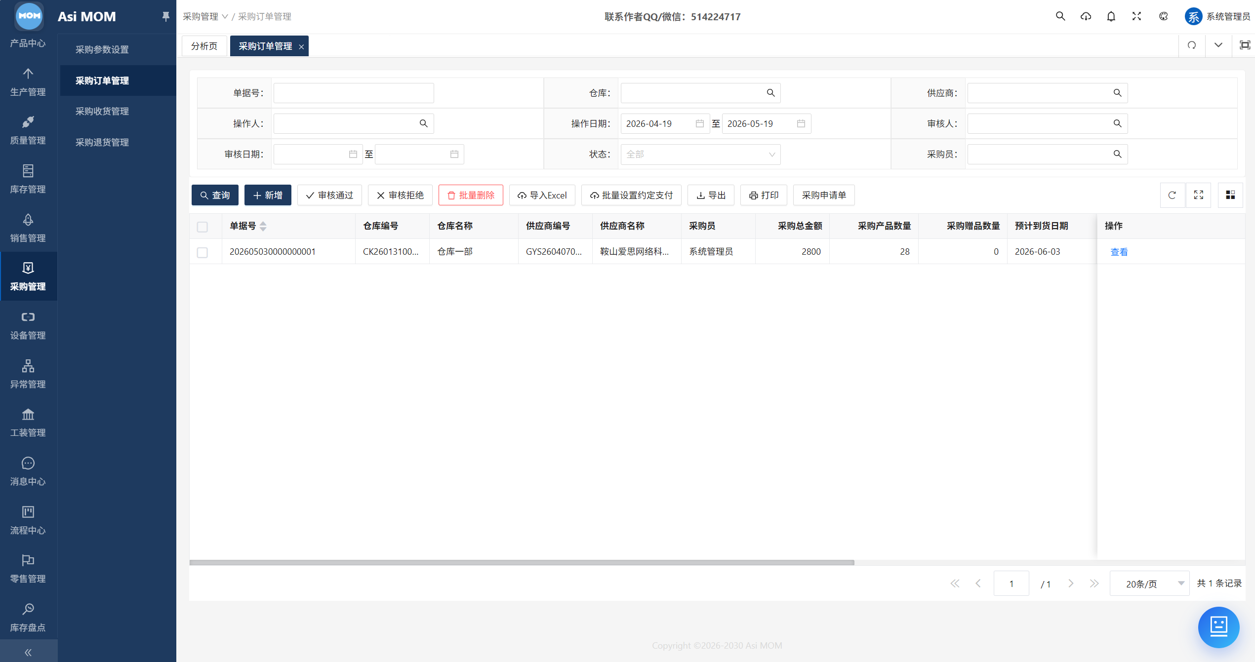Open 审核日期 start date picker
Viewport: 1255px width, 662px height.
pyautogui.click(x=318, y=155)
